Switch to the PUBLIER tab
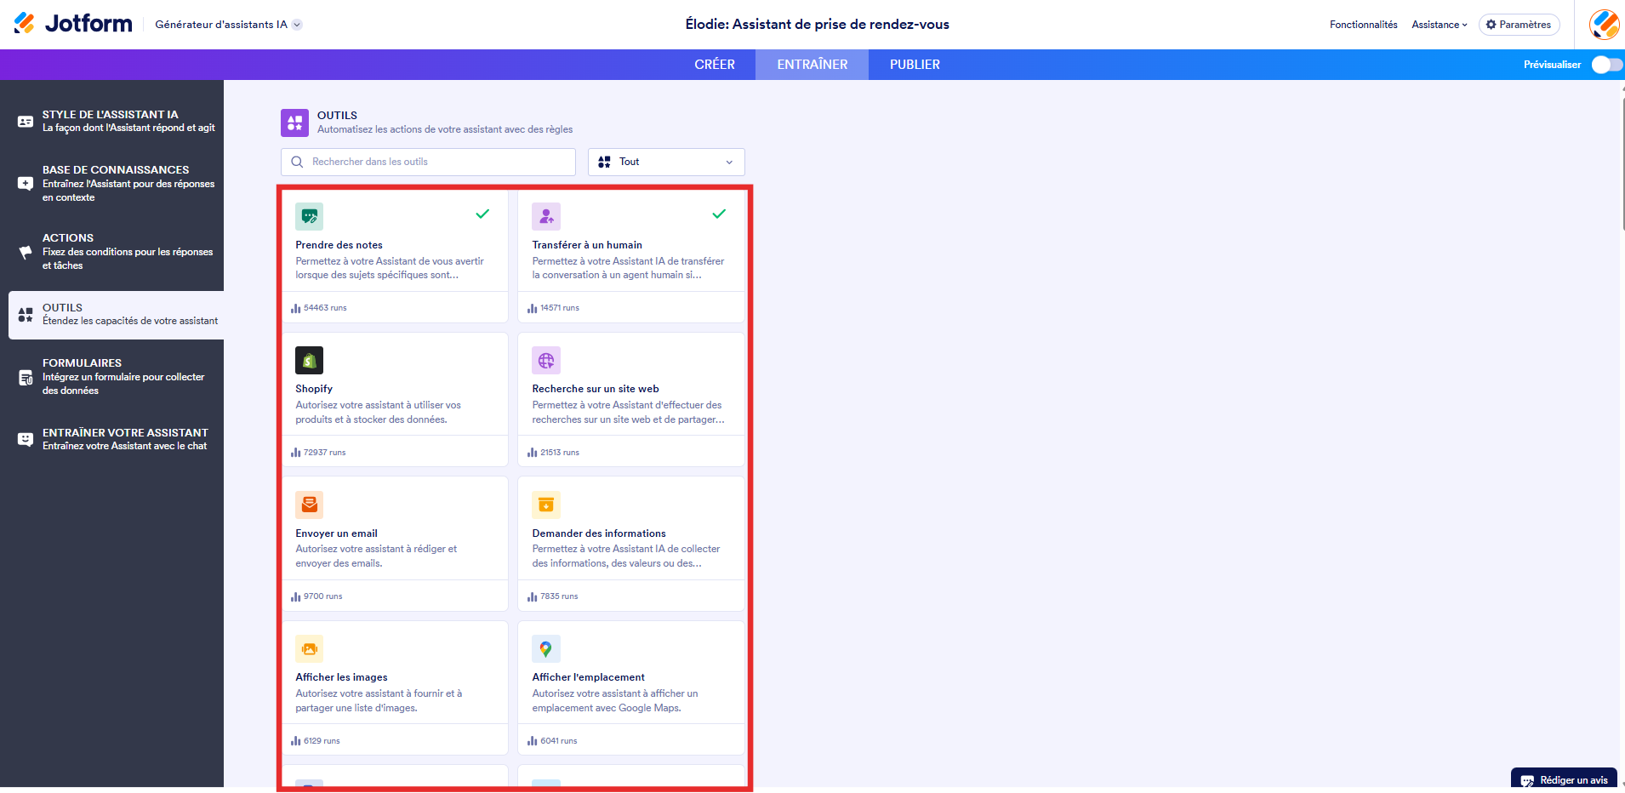The height and width of the screenshot is (793, 1625). pyautogui.click(x=915, y=65)
